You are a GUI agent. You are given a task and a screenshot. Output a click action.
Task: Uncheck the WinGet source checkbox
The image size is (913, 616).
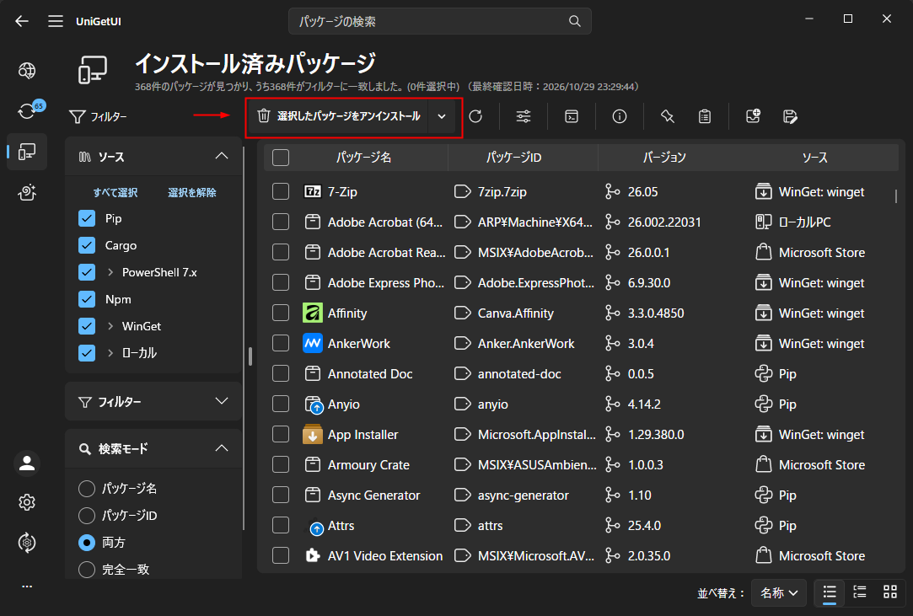click(87, 326)
